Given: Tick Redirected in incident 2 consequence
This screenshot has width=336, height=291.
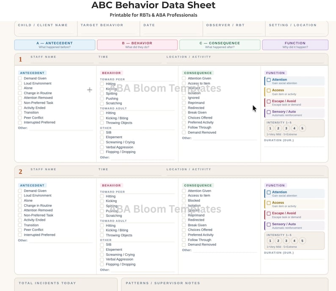Looking at the screenshot, I should tap(184, 220).
